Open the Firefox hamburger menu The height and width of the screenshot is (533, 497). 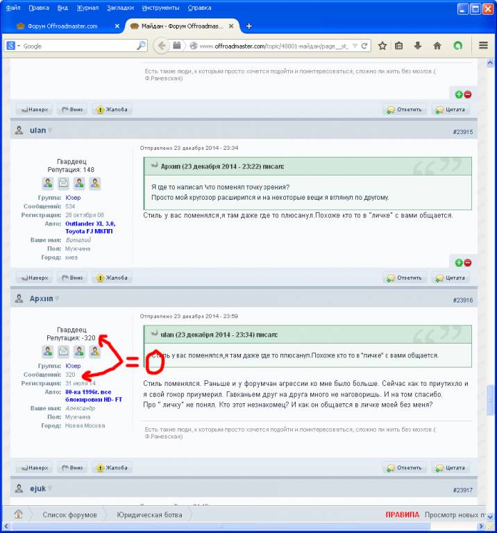484,46
